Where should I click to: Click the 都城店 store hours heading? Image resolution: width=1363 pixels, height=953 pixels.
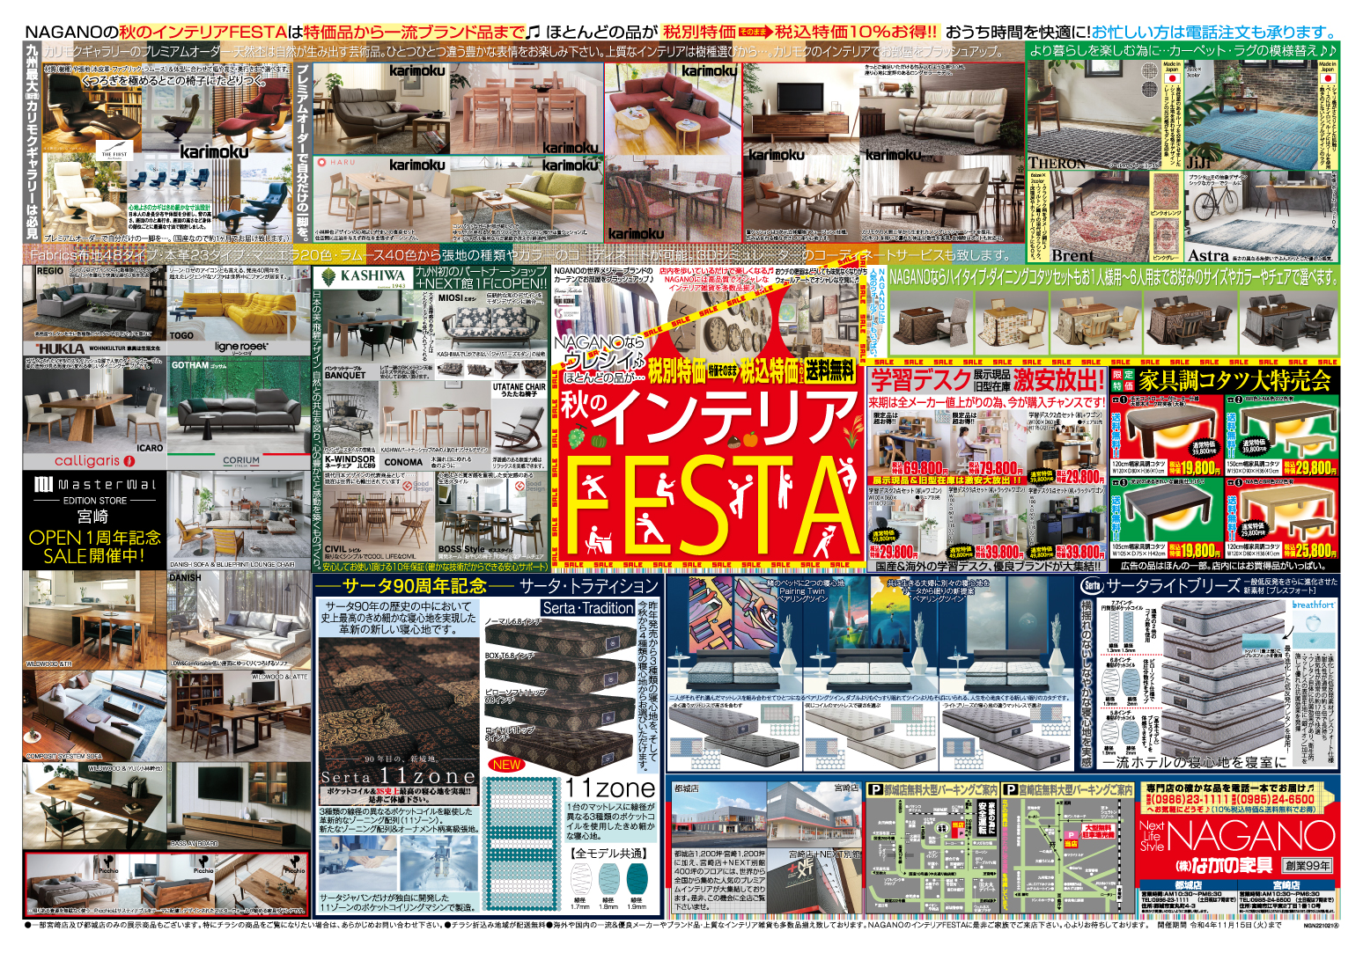click(1189, 884)
